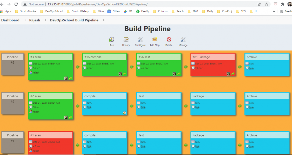Open the StocksMantra bookmark folder
The height and width of the screenshot is (155, 292).
click(26, 11)
